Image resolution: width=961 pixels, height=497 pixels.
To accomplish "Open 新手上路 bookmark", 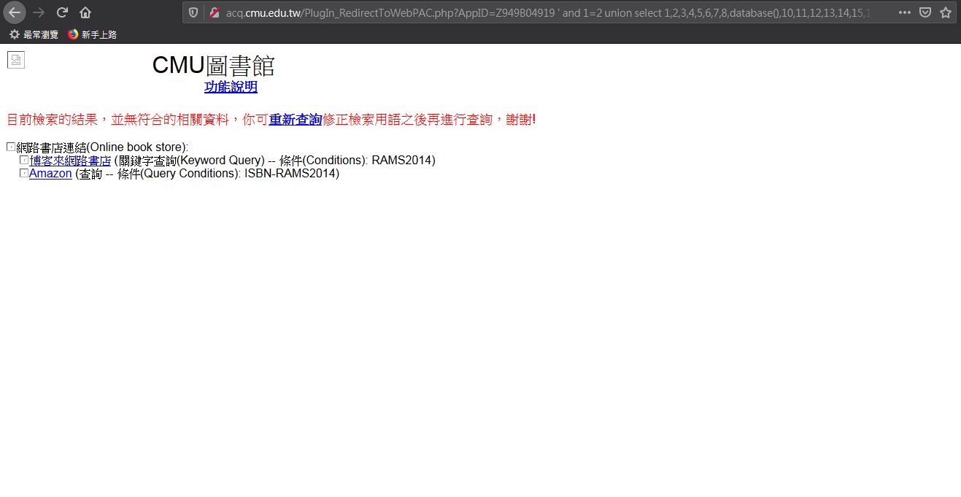I will point(92,34).
